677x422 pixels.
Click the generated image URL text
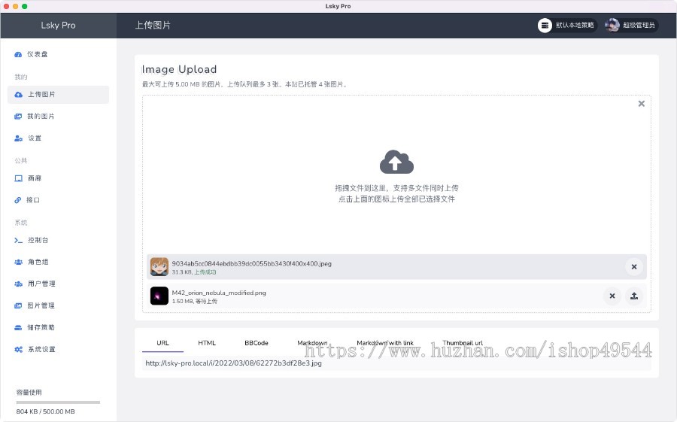(234, 363)
